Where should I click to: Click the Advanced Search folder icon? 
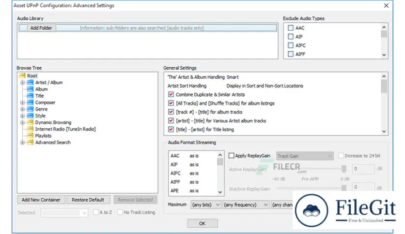click(30, 143)
